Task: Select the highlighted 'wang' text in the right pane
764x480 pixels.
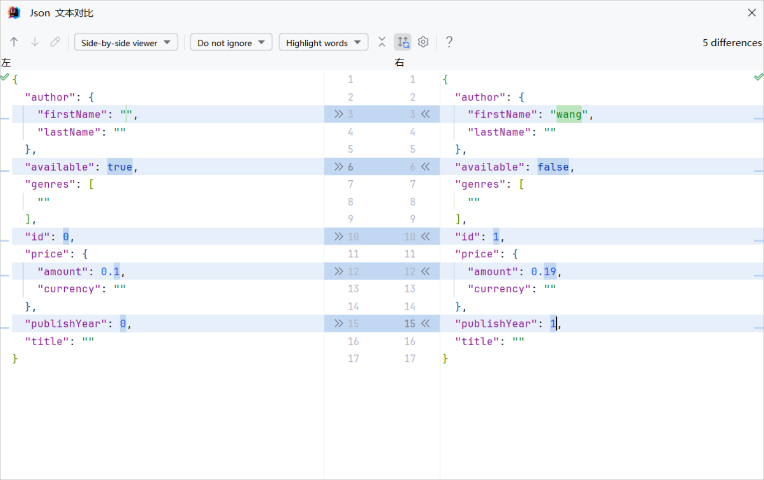Action: pyautogui.click(x=568, y=114)
